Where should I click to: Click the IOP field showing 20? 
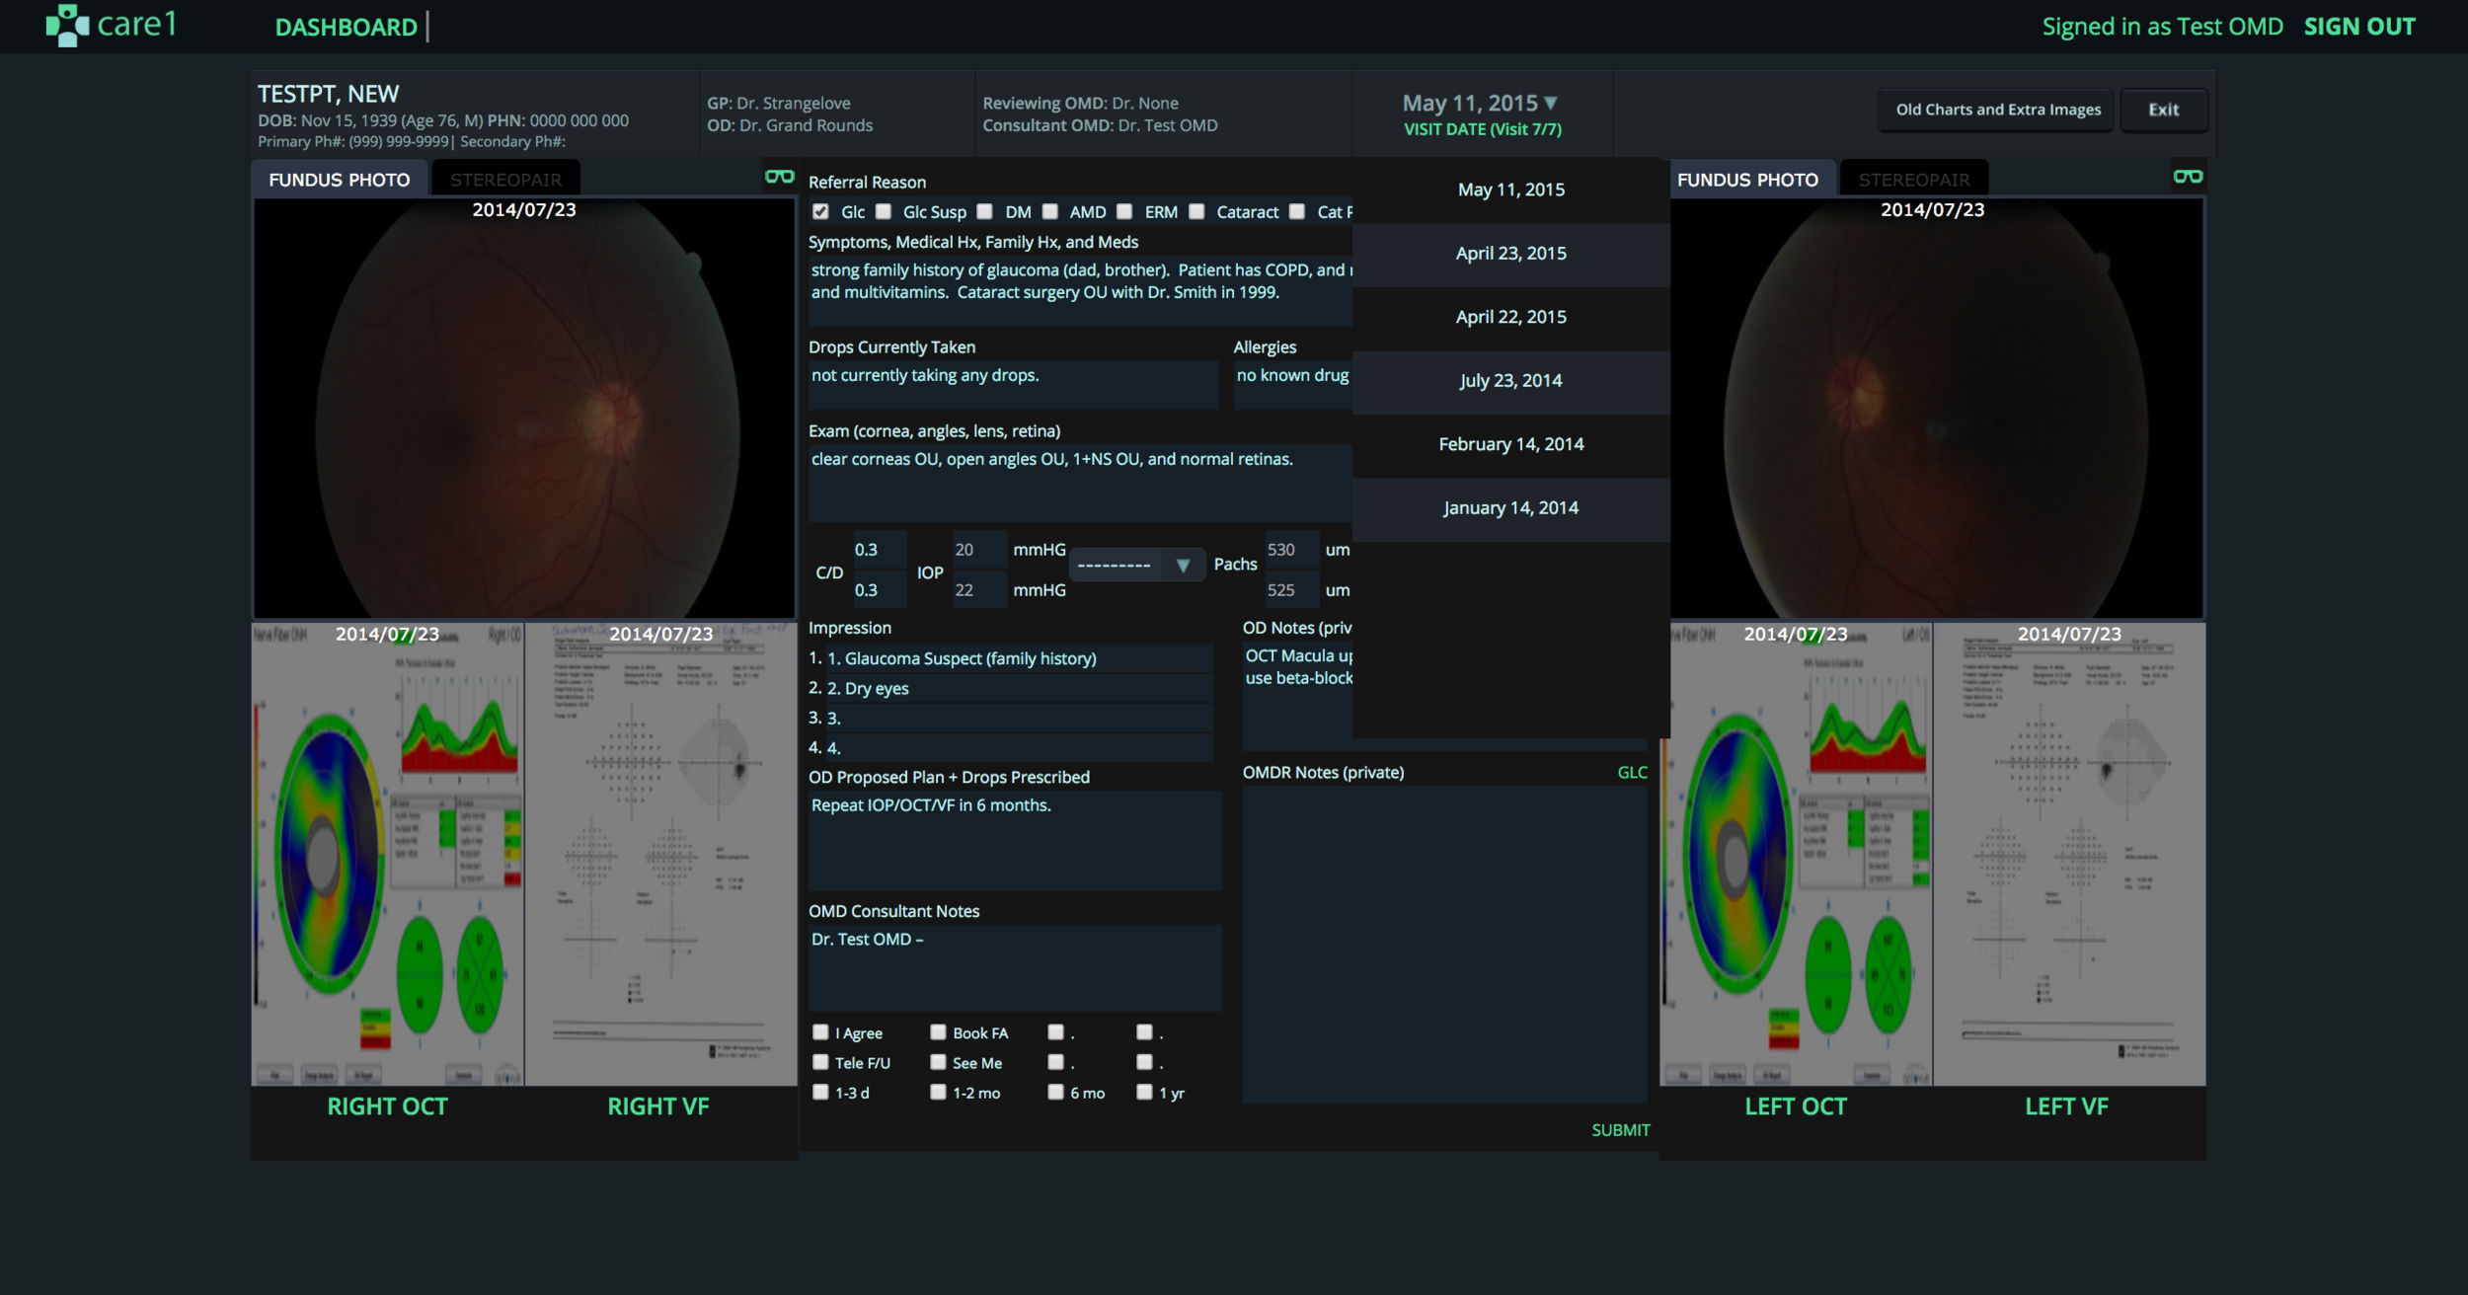[x=978, y=550]
